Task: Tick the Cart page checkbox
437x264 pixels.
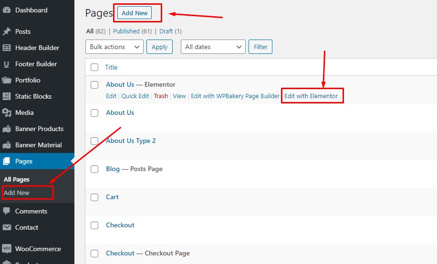Action: pyautogui.click(x=94, y=197)
